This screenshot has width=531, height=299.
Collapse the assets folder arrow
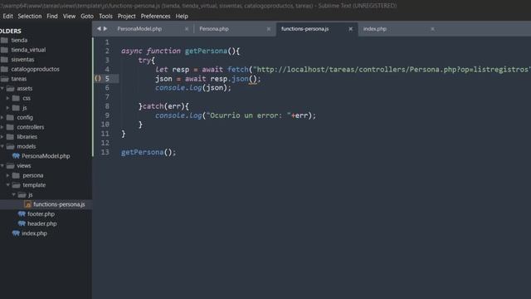(x=2, y=89)
